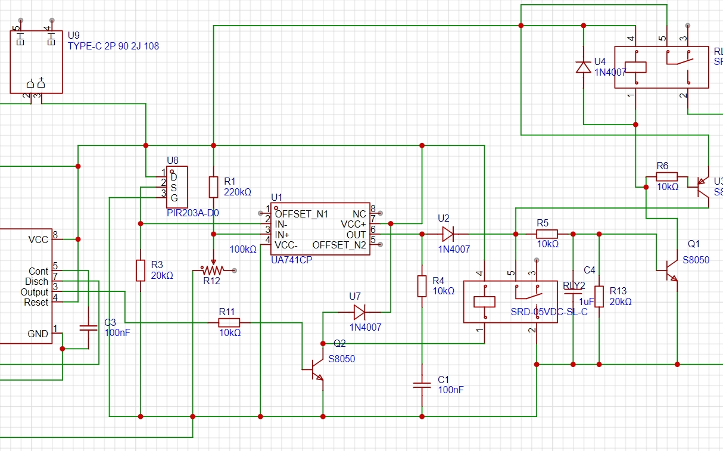Select the Q2 transistor symbol
The width and height of the screenshot is (723, 451).
314,369
